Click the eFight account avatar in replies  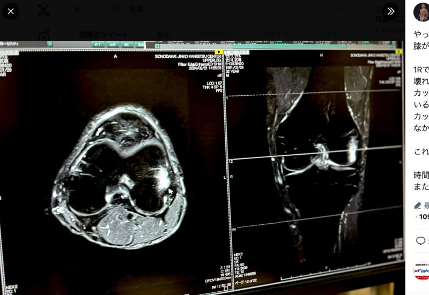click(x=421, y=271)
